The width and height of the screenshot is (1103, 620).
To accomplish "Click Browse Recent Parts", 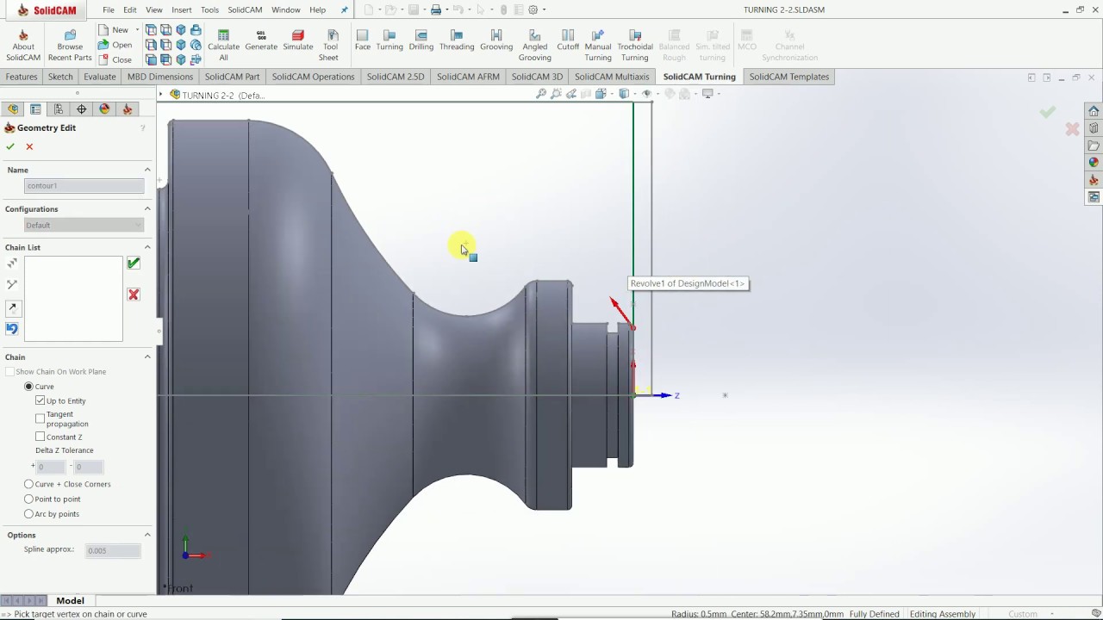I will (70, 45).
